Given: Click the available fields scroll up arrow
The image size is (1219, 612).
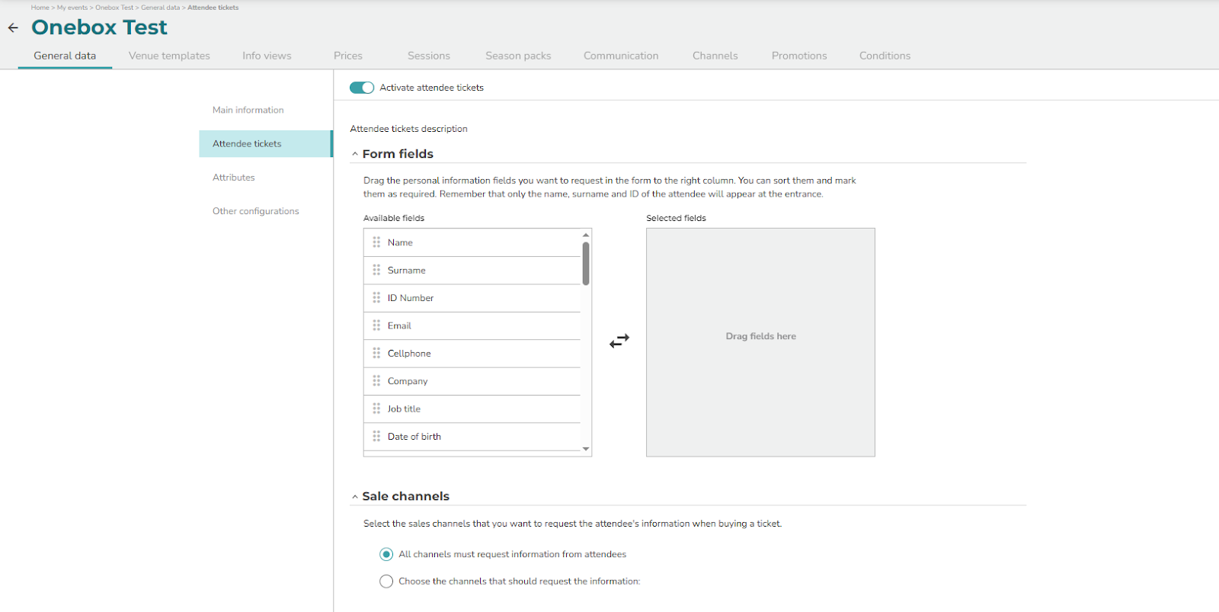Looking at the screenshot, I should [x=586, y=235].
